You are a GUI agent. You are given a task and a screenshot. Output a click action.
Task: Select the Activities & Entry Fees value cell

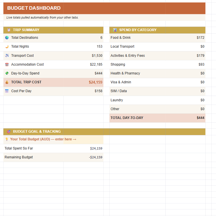click(x=200, y=56)
